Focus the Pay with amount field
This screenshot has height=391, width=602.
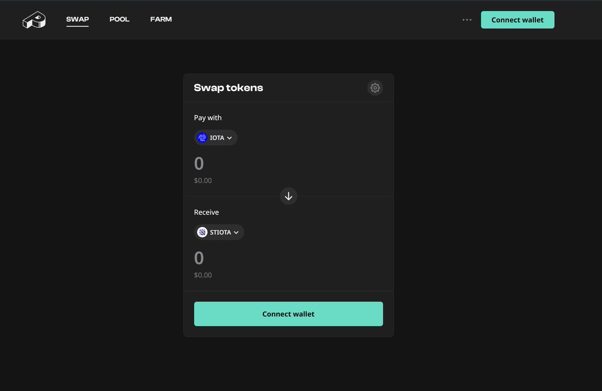288,164
